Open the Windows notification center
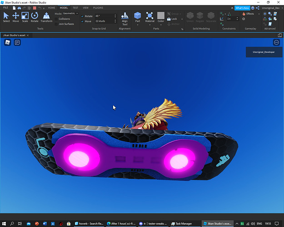The height and width of the screenshot is (227, 284). 277,223
